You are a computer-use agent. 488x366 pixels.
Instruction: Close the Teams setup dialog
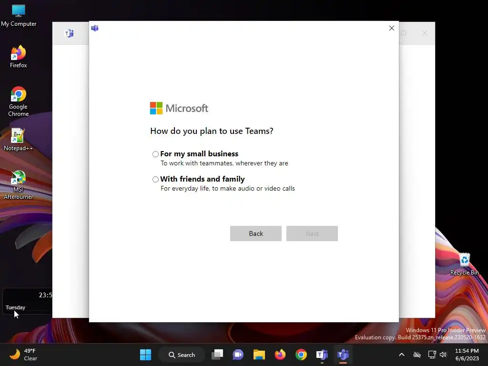(x=392, y=28)
